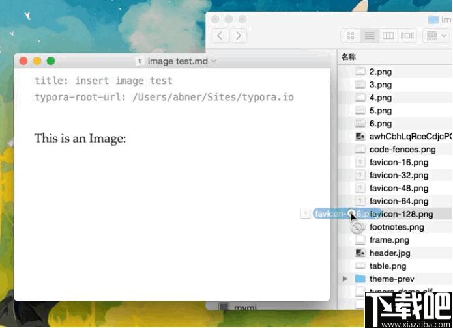This screenshot has width=453, height=328.
Task: Select header.jpg file icon
Action: pyautogui.click(x=360, y=253)
